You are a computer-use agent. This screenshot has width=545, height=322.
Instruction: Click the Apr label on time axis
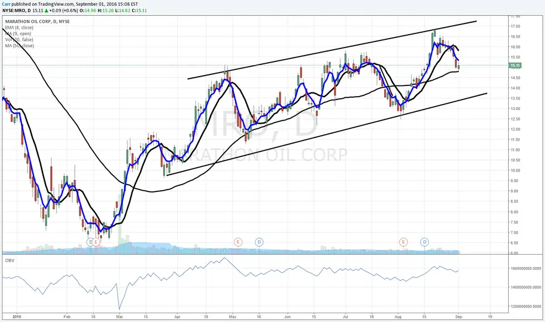coord(177,317)
